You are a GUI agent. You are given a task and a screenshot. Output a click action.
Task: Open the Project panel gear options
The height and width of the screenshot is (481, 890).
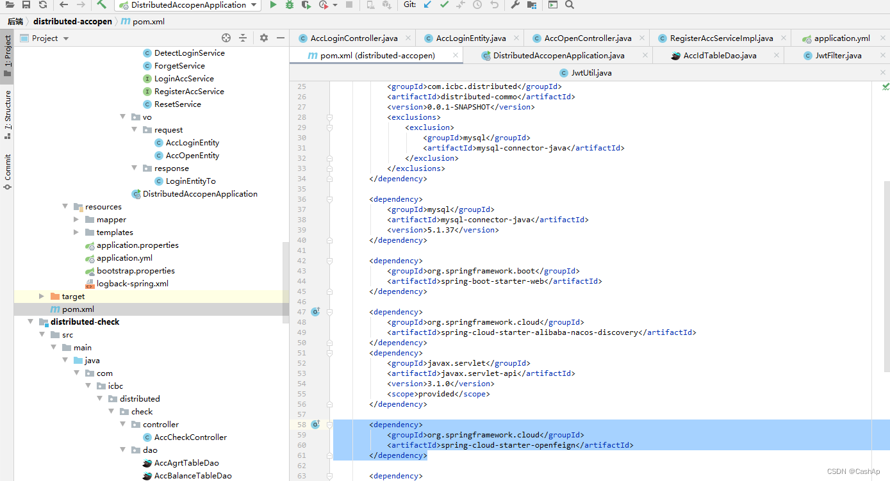(264, 38)
